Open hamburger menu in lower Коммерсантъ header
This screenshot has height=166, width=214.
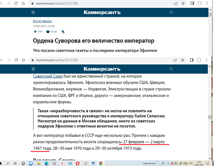(x=33, y=69)
